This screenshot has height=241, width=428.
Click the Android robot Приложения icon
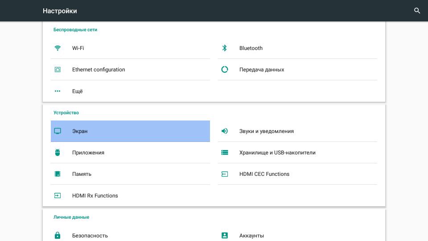(x=58, y=153)
